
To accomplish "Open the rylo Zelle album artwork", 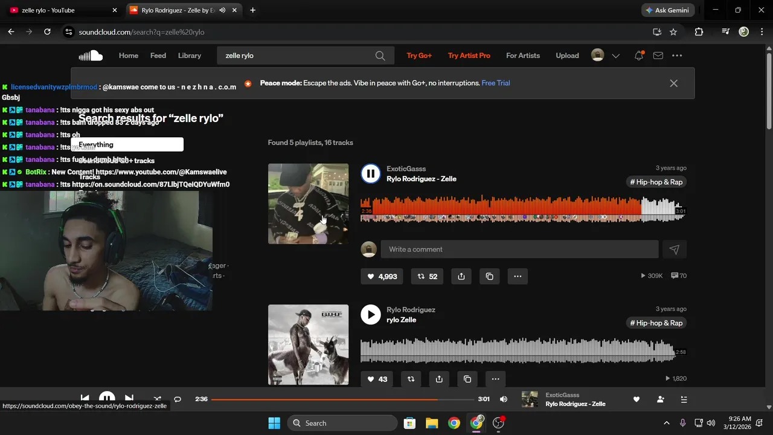I will [308, 344].
